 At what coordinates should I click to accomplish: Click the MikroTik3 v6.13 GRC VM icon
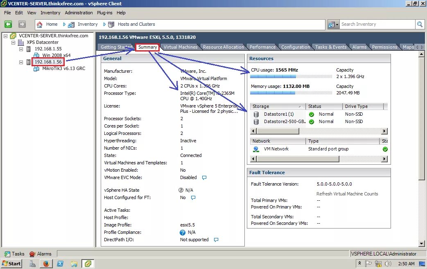pyautogui.click(x=36, y=69)
